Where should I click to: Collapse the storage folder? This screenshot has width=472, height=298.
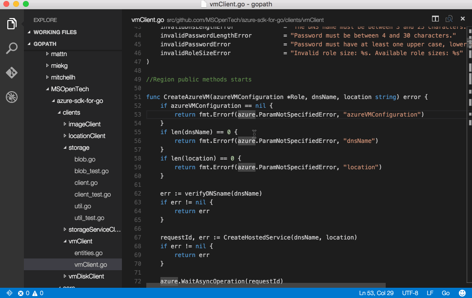79,147
